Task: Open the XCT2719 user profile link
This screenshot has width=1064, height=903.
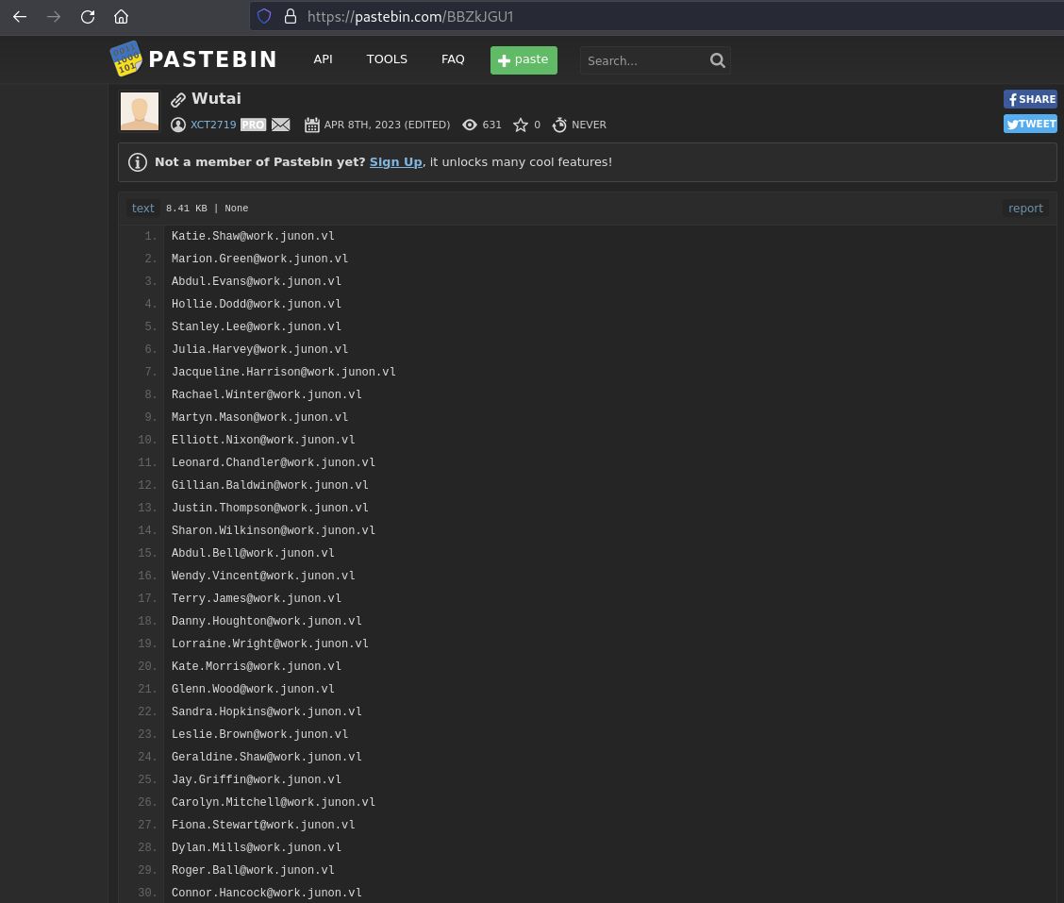Action: [x=213, y=125]
